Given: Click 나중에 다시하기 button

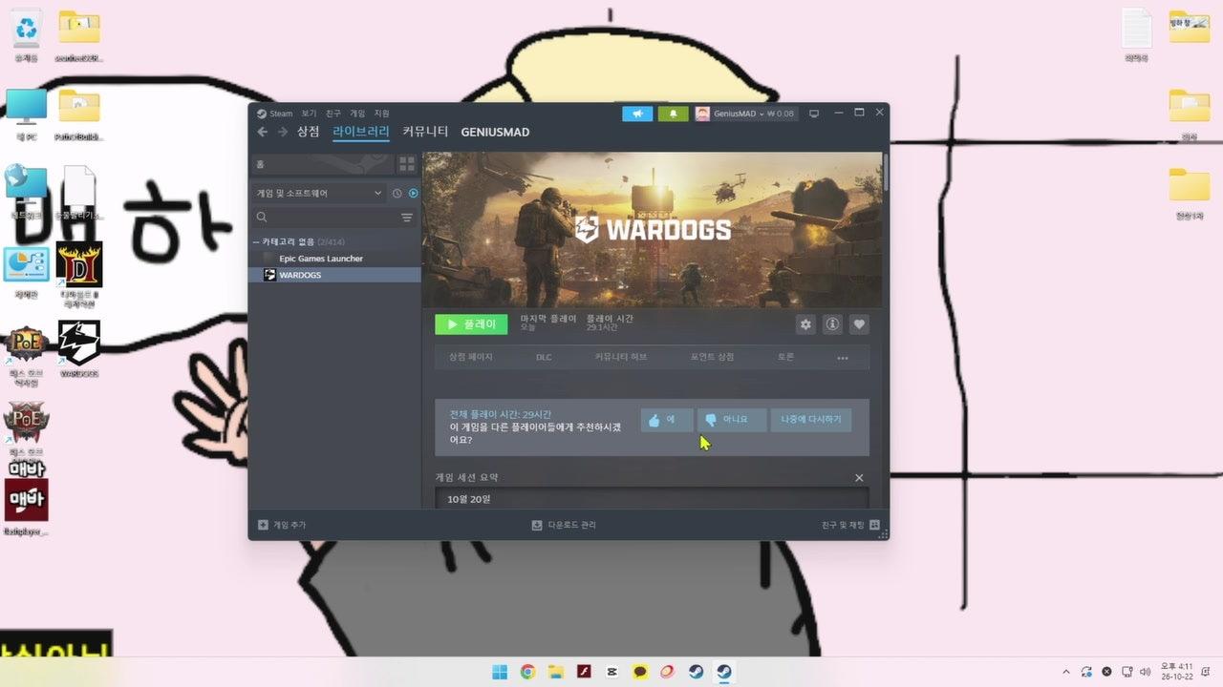Looking at the screenshot, I should pos(811,420).
